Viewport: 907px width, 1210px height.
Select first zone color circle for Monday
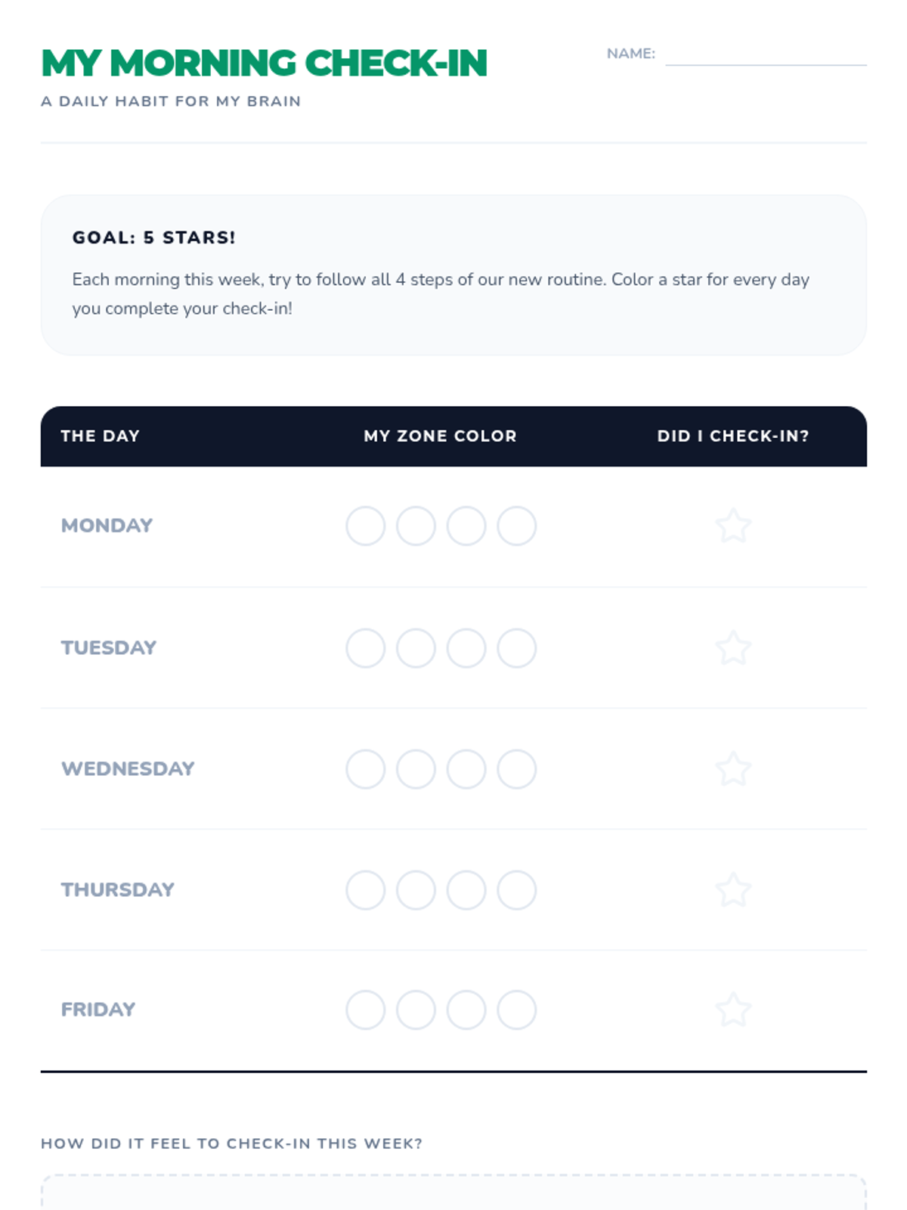366,526
